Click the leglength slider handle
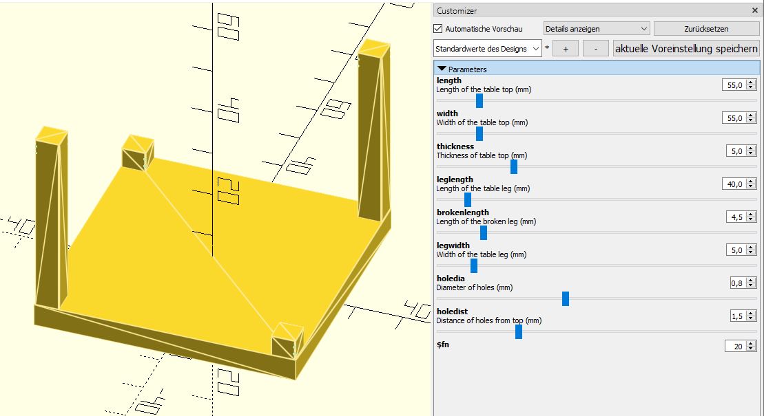764x416 pixels. click(468, 199)
